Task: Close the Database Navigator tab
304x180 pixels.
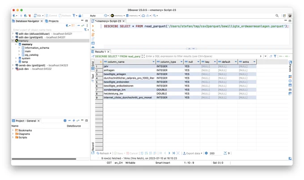Action: point(42,21)
